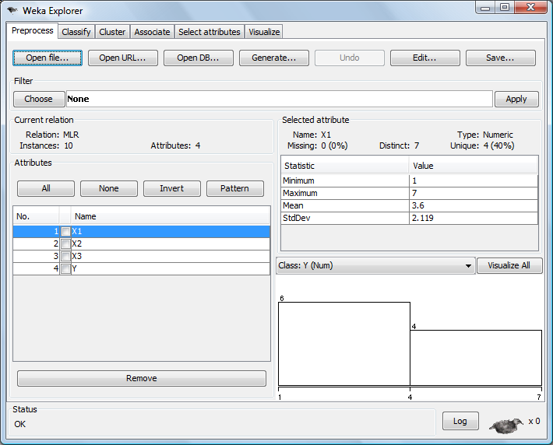The width and height of the screenshot is (553, 445).
Task: Switch to the Cluster tab
Action: (x=112, y=32)
